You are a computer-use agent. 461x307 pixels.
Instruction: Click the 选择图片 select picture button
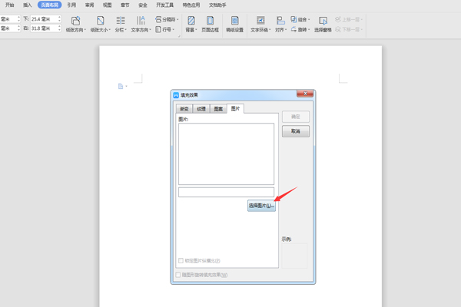[261, 206]
